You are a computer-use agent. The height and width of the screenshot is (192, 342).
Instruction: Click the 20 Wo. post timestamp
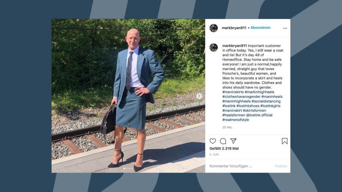pos(227,128)
